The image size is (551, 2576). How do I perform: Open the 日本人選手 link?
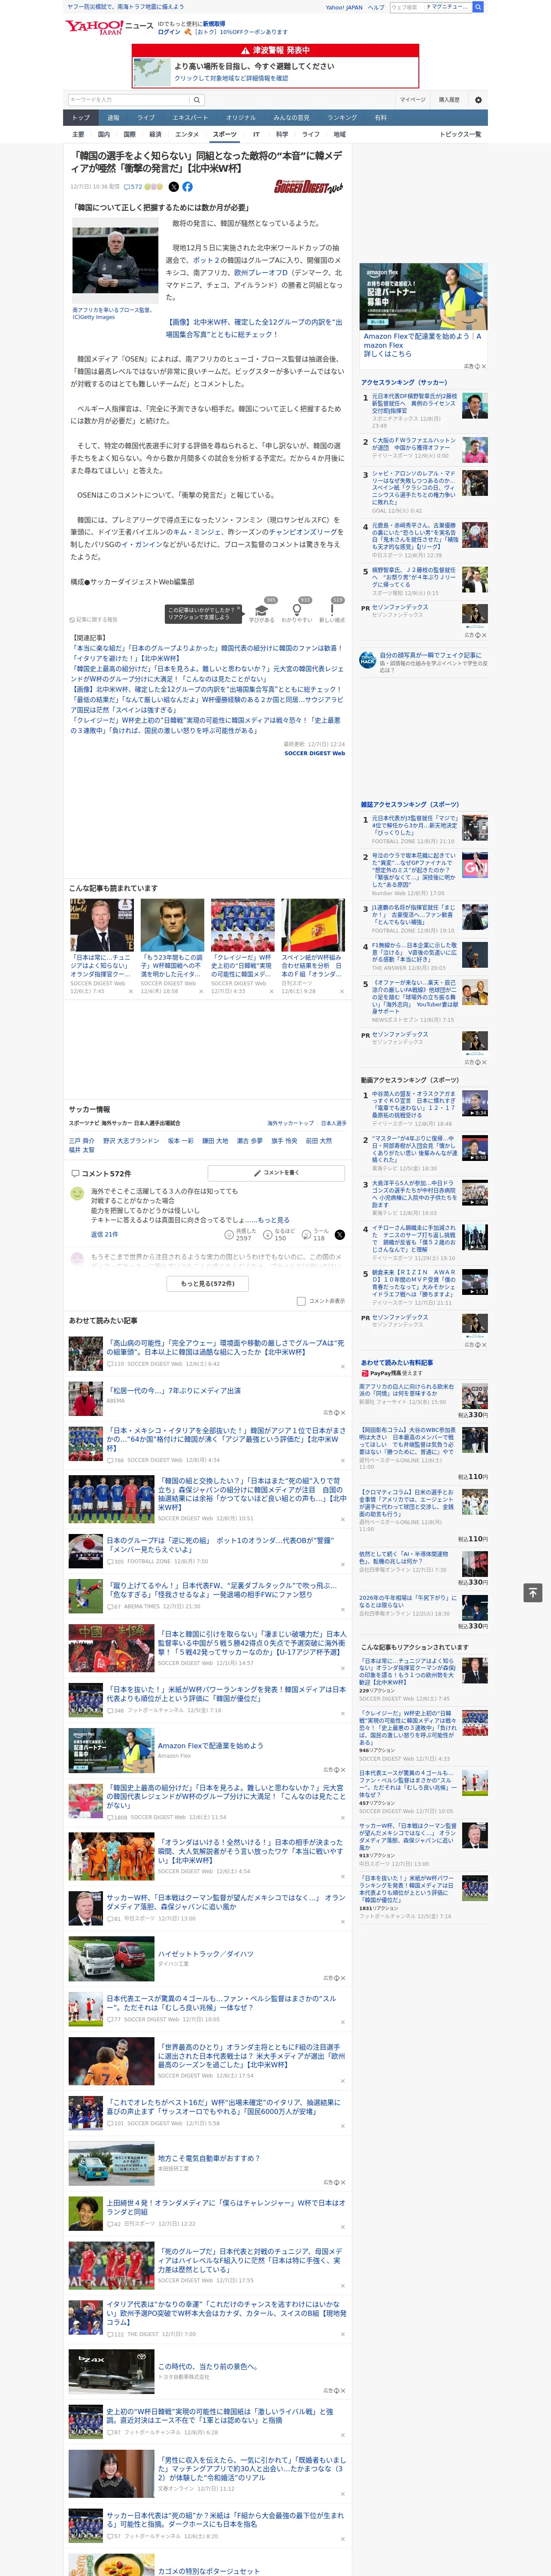click(333, 1123)
